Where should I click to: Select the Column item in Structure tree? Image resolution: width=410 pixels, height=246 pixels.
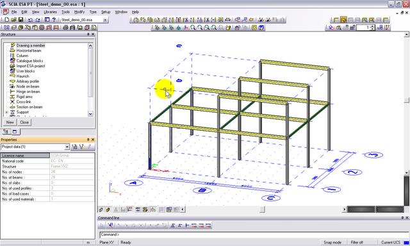pos(22,56)
